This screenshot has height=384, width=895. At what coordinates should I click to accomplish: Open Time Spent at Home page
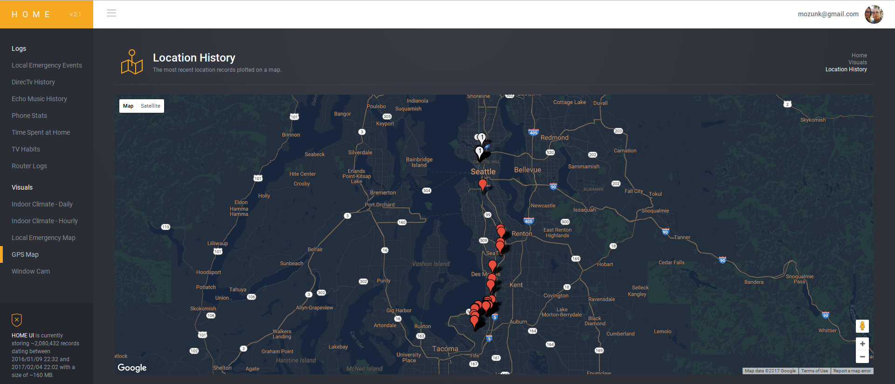click(x=41, y=132)
